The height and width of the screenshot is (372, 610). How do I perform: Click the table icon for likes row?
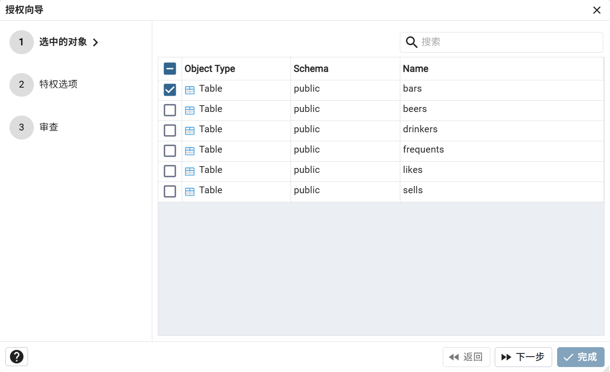(190, 172)
